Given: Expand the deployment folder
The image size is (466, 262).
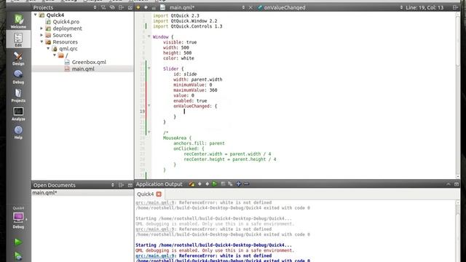Looking at the screenshot, I should click(x=42, y=28).
